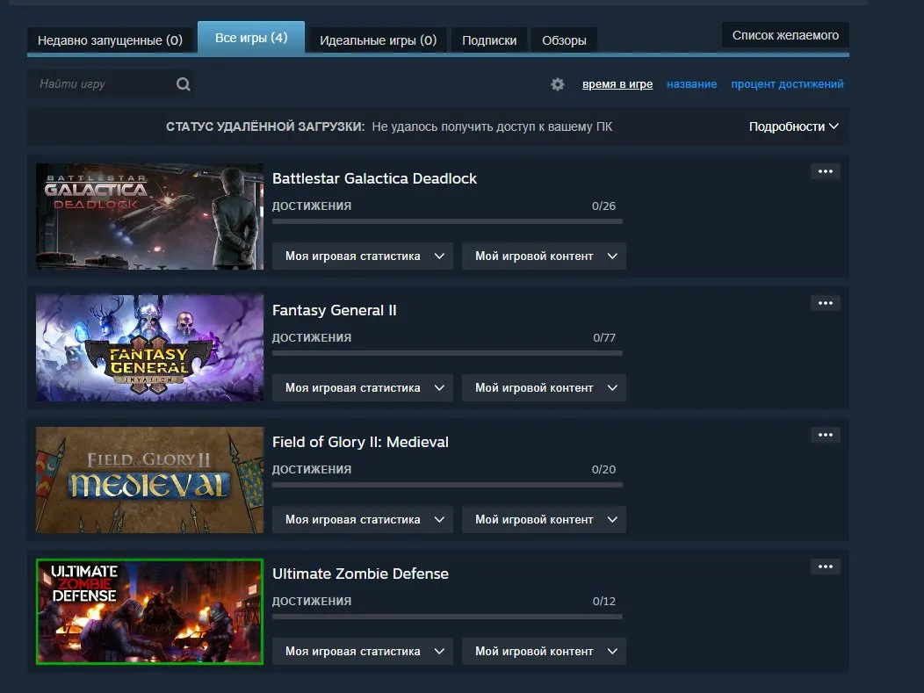Open the Обзоры tab
The width and height of the screenshot is (924, 693).
click(564, 40)
